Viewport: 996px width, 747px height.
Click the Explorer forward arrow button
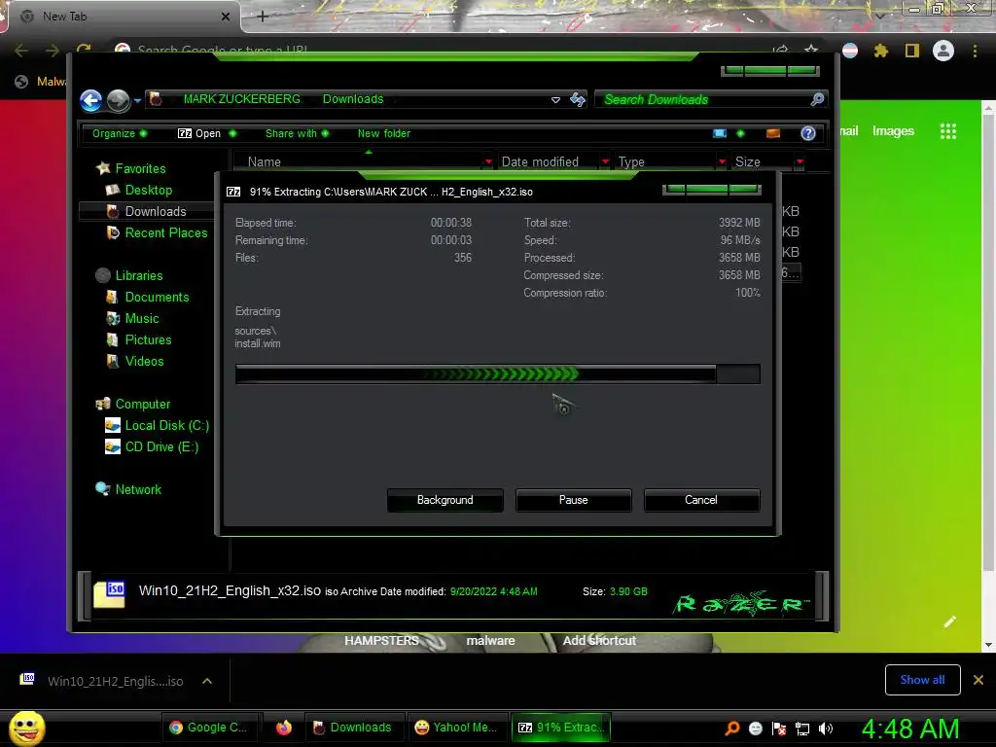click(x=118, y=100)
